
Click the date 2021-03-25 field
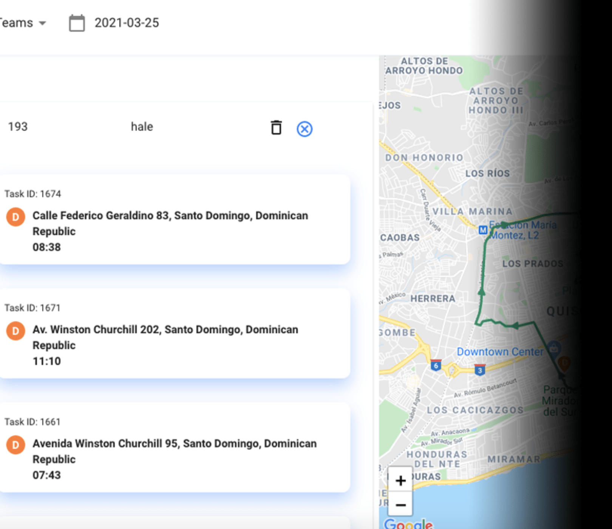[x=127, y=23]
